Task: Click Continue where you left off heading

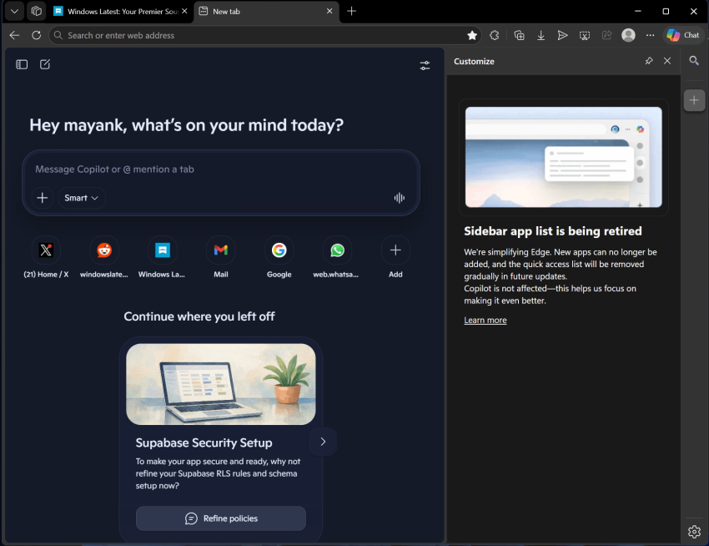Action: 199,316
